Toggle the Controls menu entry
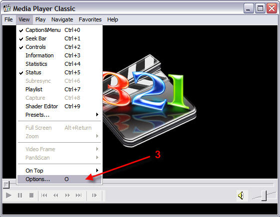This screenshot has width=280, height=217. pos(59,47)
